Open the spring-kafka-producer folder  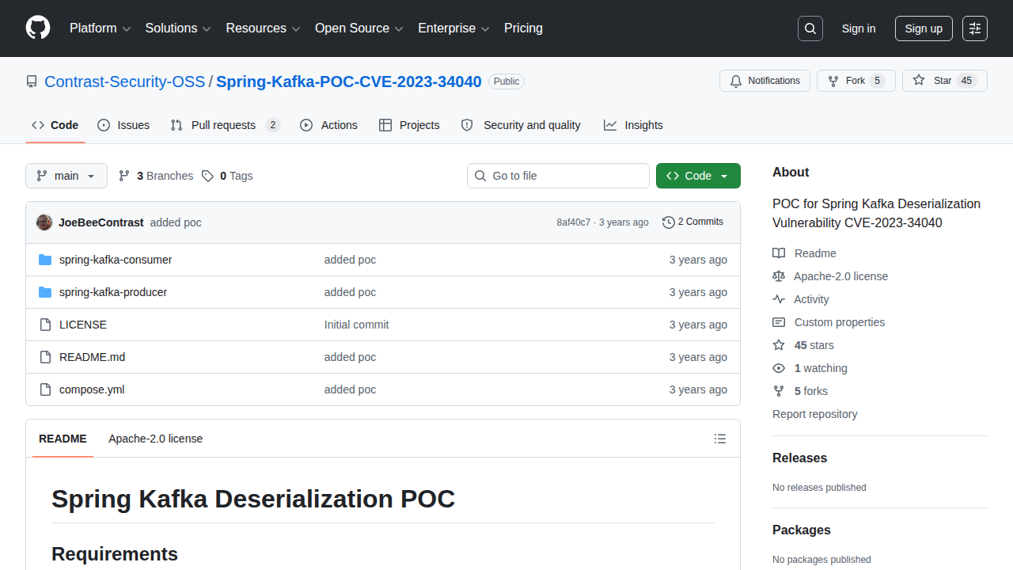113,292
